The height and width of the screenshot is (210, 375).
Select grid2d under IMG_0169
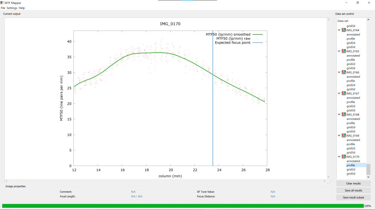coord(351,148)
